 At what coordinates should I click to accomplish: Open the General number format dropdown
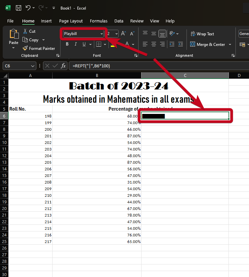click(244, 34)
